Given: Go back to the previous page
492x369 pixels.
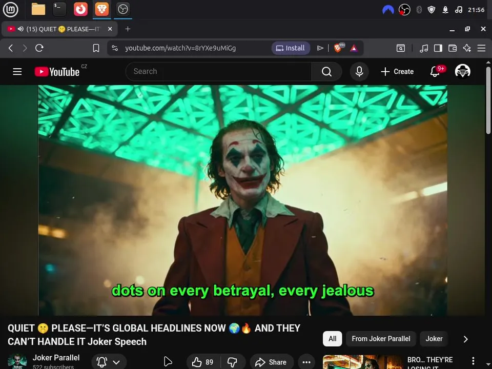Looking at the screenshot, I should [x=11, y=48].
